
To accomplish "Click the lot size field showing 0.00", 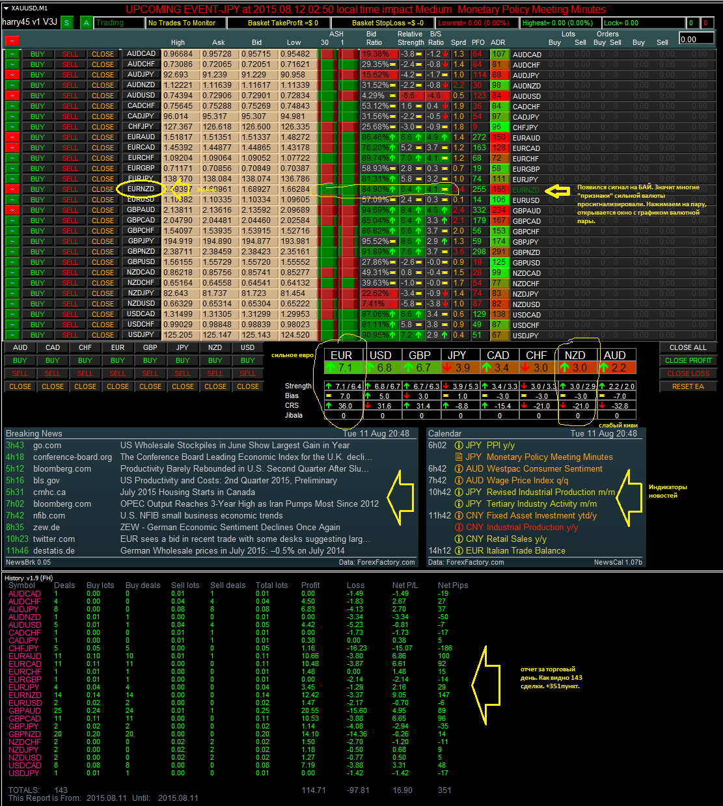I will pyautogui.click(x=697, y=39).
